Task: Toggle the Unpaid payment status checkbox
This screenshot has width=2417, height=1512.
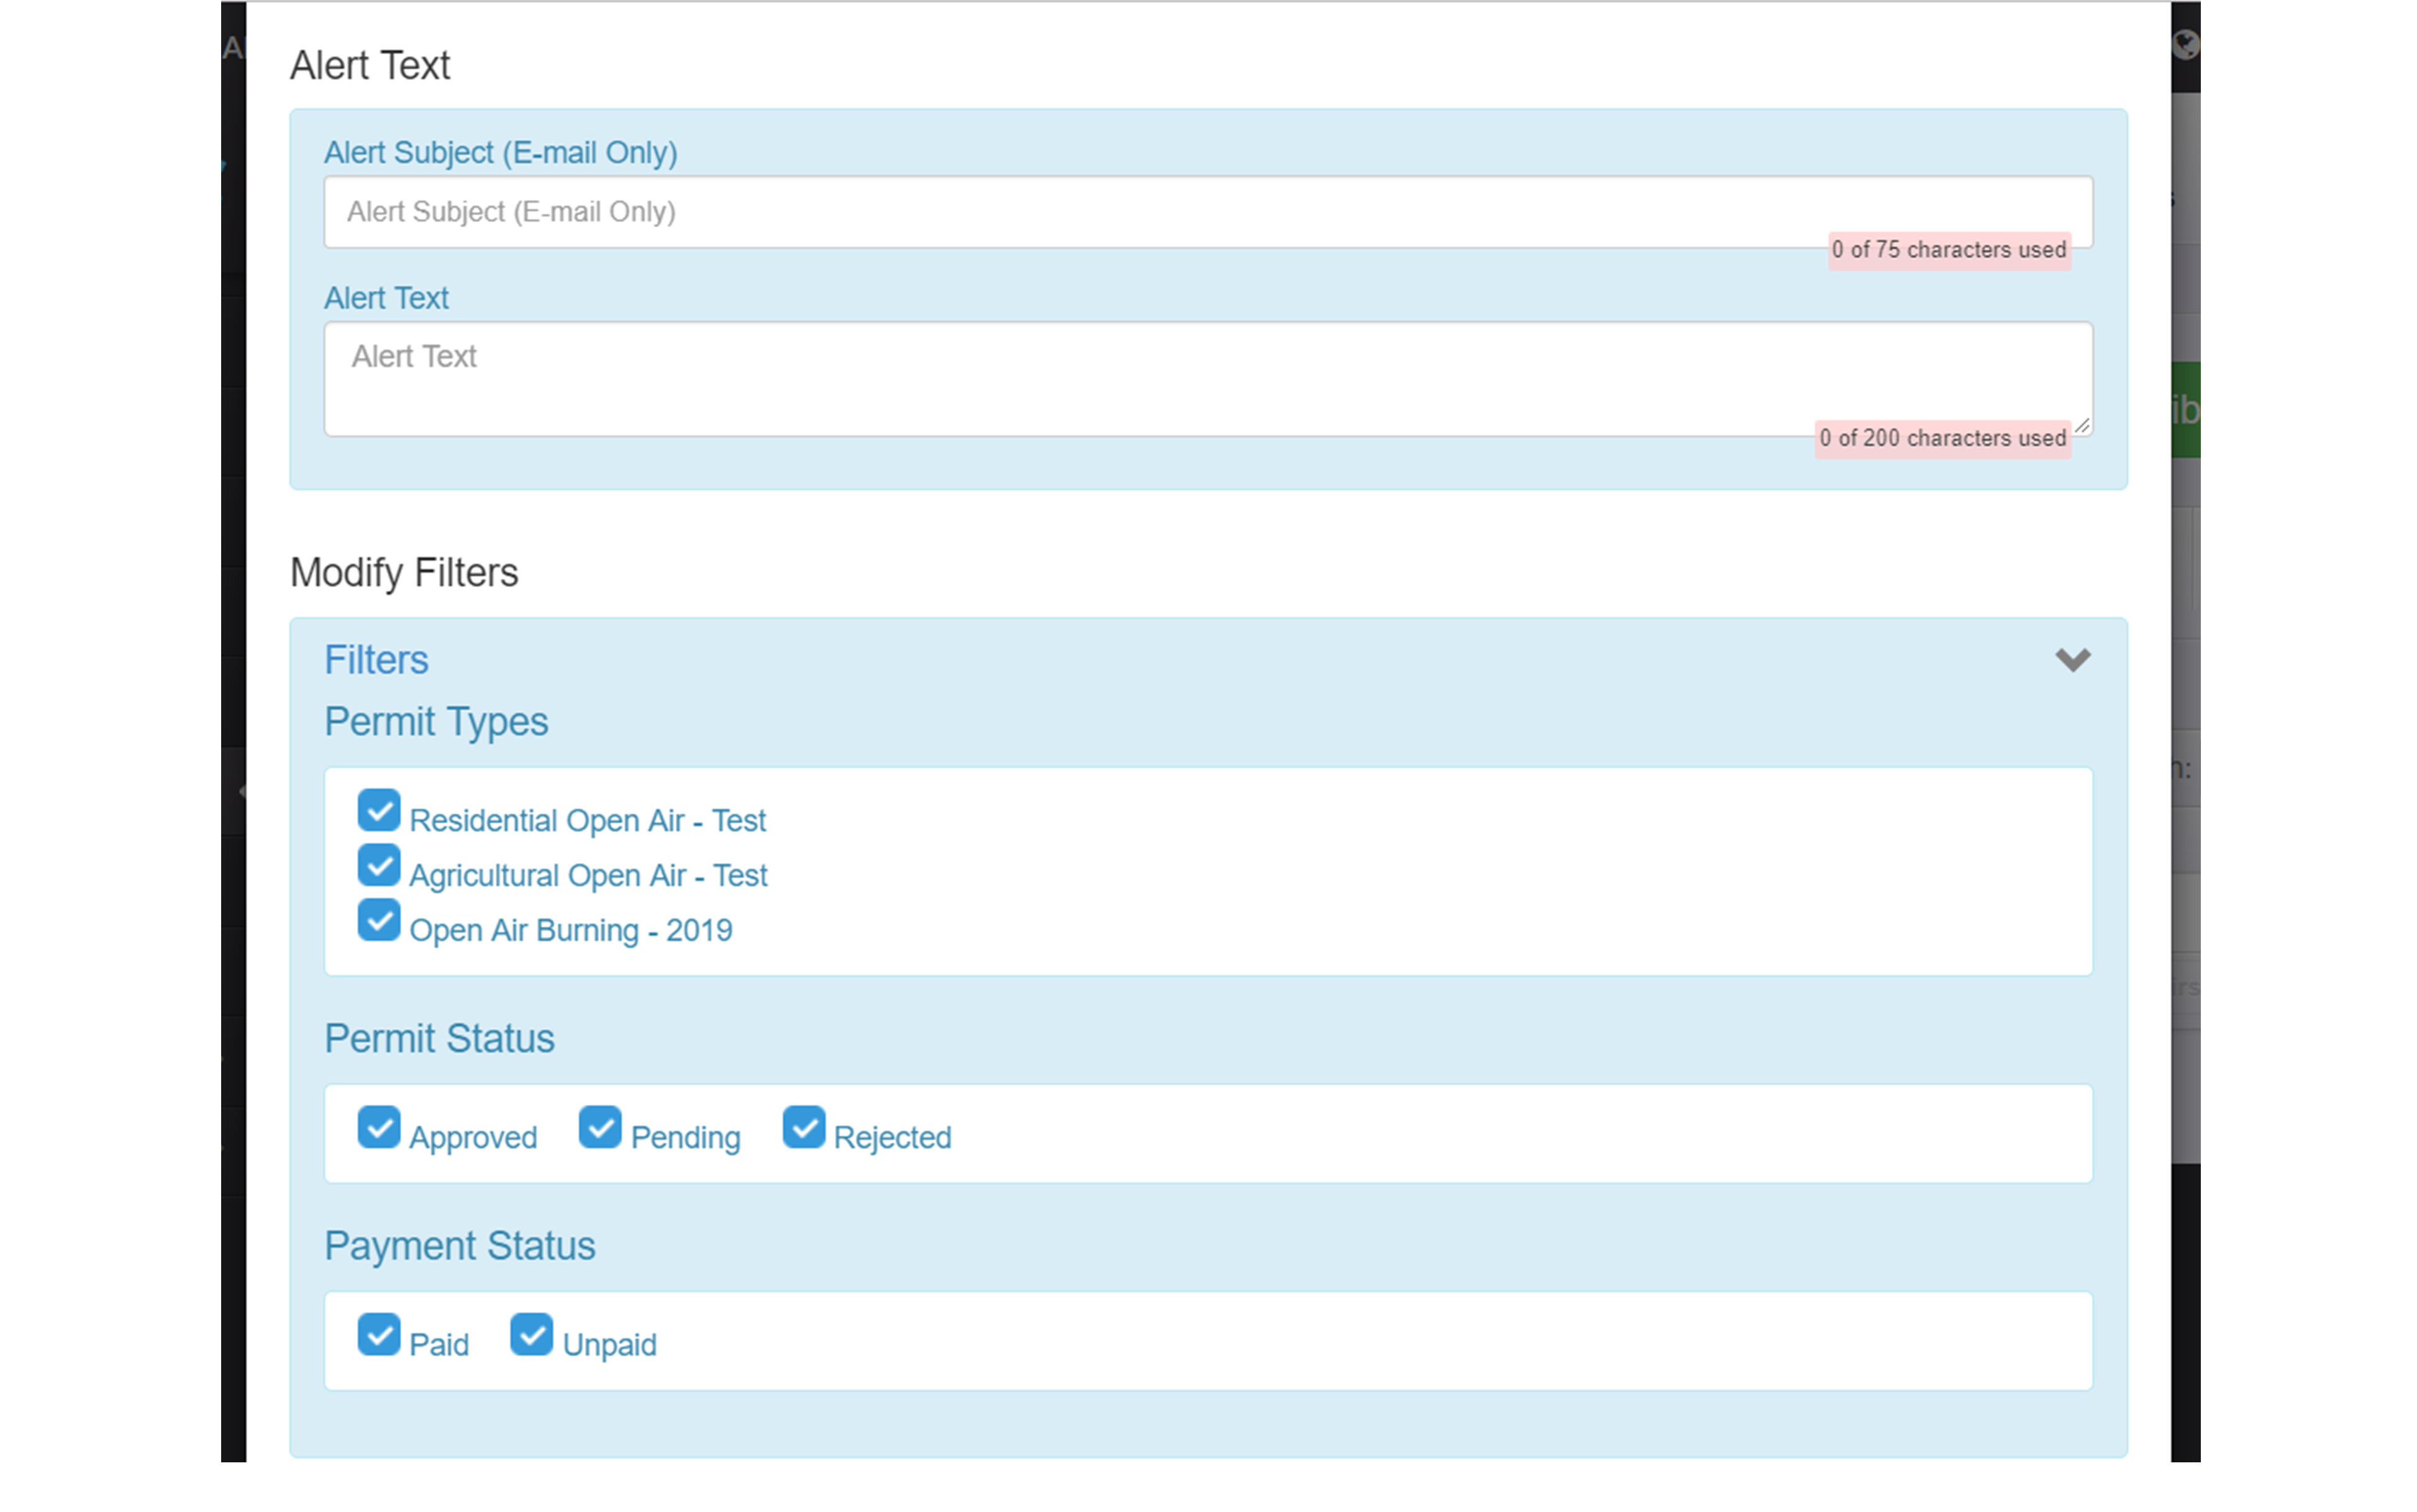Action: 531,1334
